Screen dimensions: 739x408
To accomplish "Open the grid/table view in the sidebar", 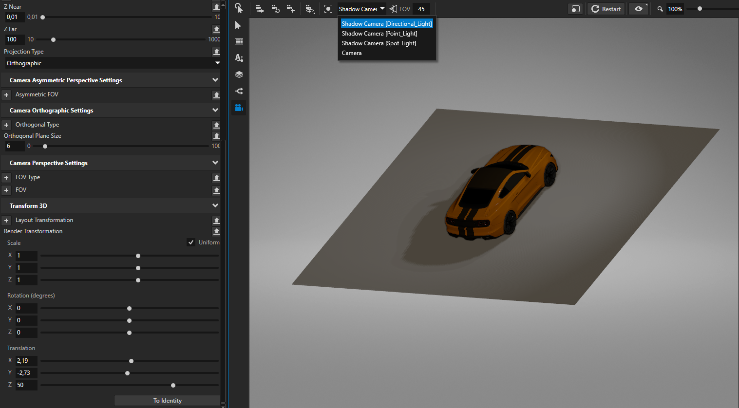I will 239,41.
